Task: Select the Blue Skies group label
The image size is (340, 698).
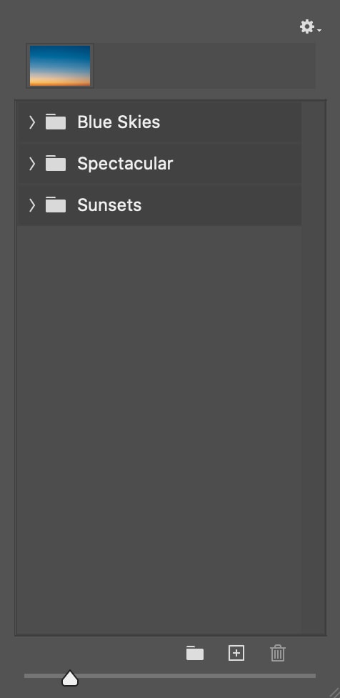Action: (x=119, y=122)
